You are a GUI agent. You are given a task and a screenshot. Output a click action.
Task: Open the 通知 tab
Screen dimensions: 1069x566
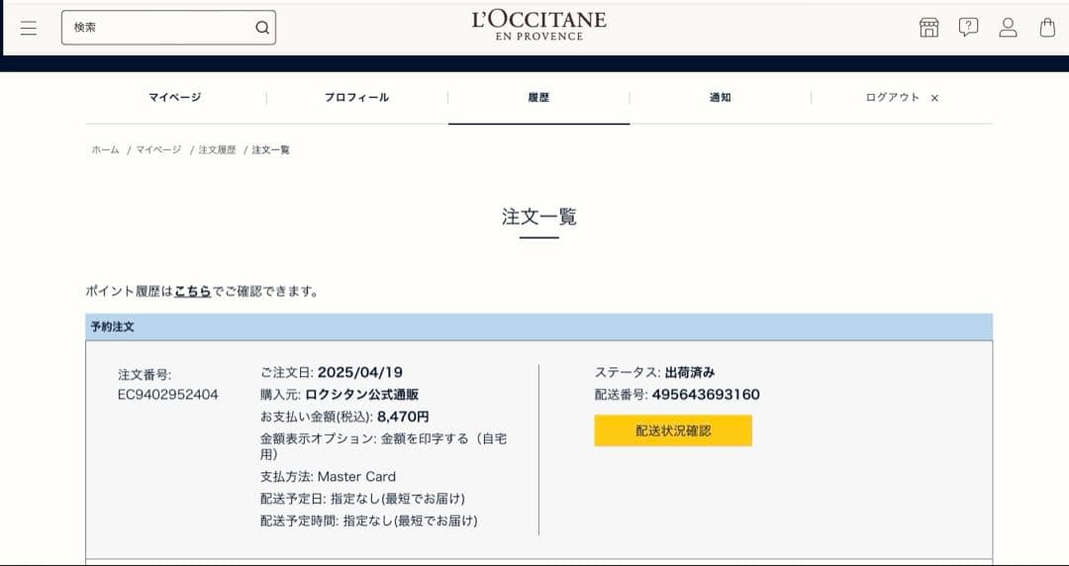point(720,98)
